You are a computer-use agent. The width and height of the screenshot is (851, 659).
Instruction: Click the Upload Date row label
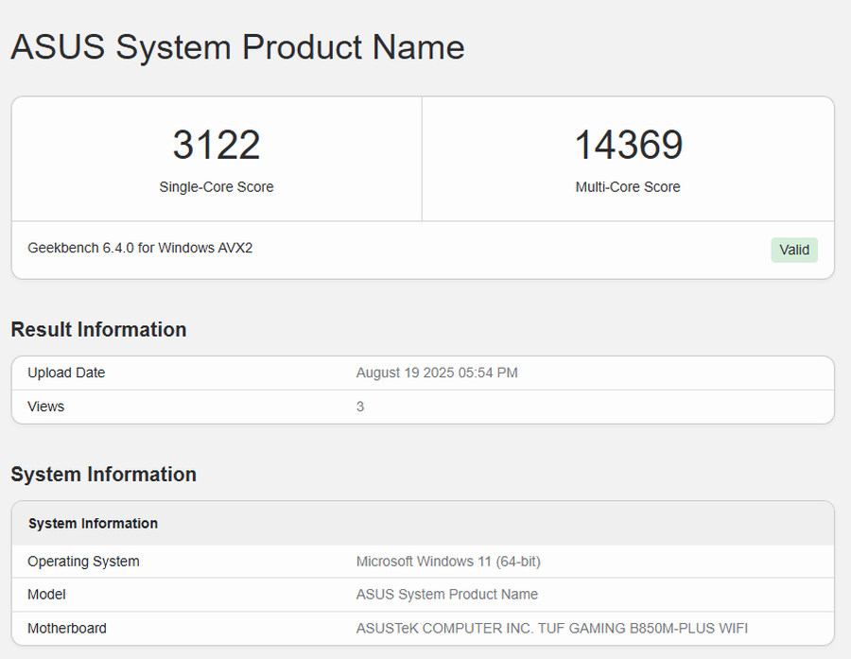point(66,373)
